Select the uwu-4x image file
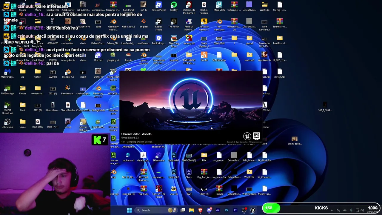 pyautogui.click(x=174, y=191)
